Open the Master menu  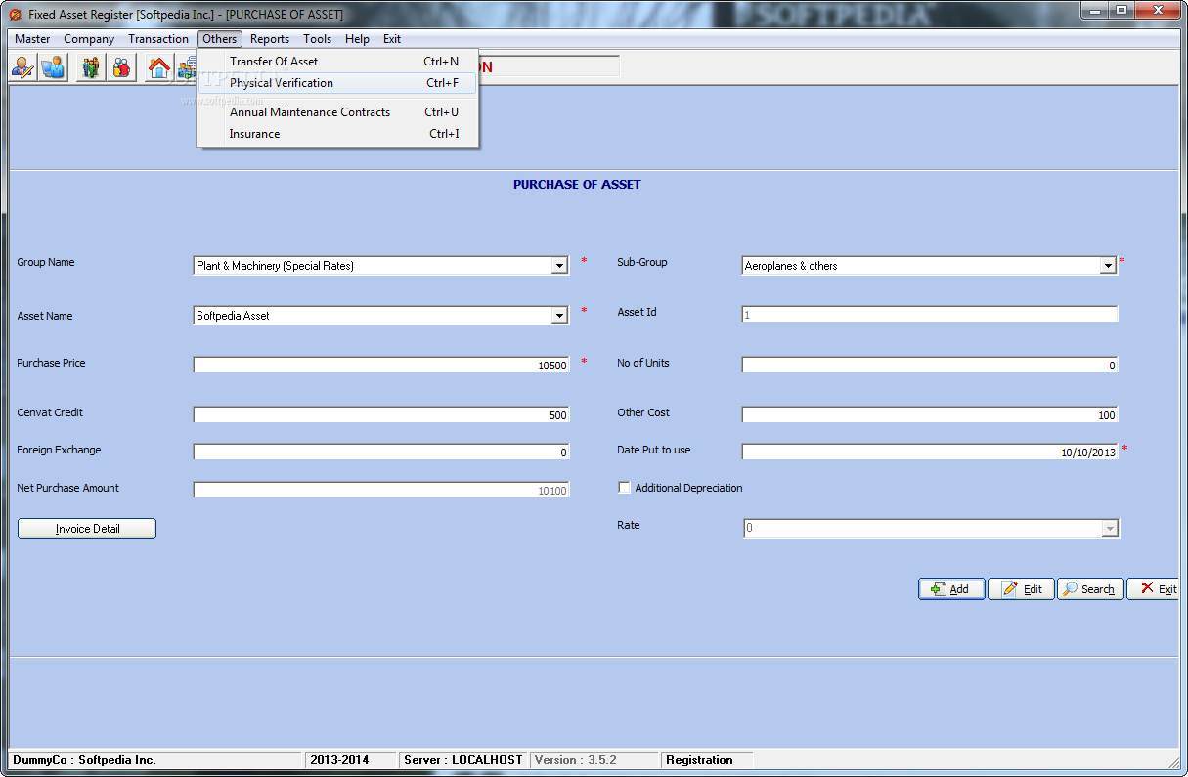(32, 39)
